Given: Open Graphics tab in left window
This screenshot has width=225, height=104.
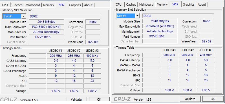Looking at the screenshot, I should pos(75,5).
